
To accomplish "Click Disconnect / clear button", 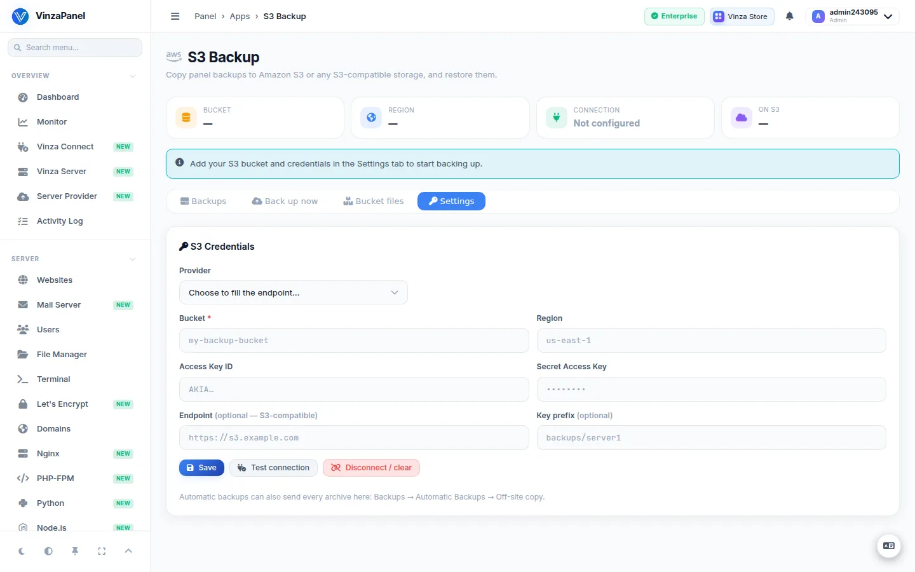I will tap(371, 468).
